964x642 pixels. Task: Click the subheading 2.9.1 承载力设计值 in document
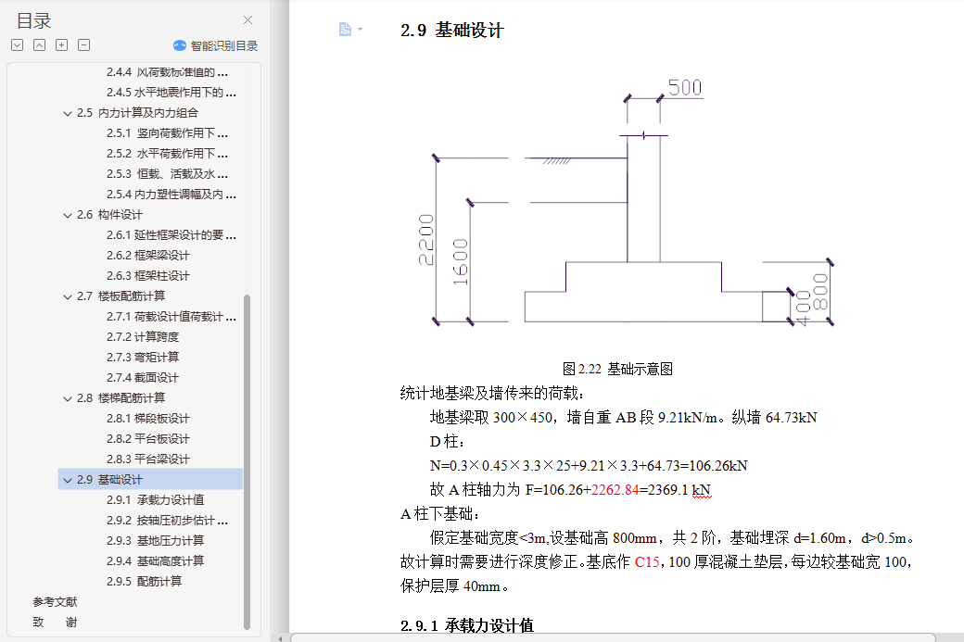coord(466,626)
